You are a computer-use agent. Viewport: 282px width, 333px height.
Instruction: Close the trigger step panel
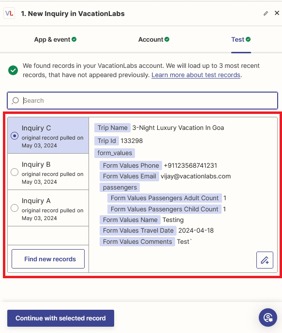(x=277, y=13)
